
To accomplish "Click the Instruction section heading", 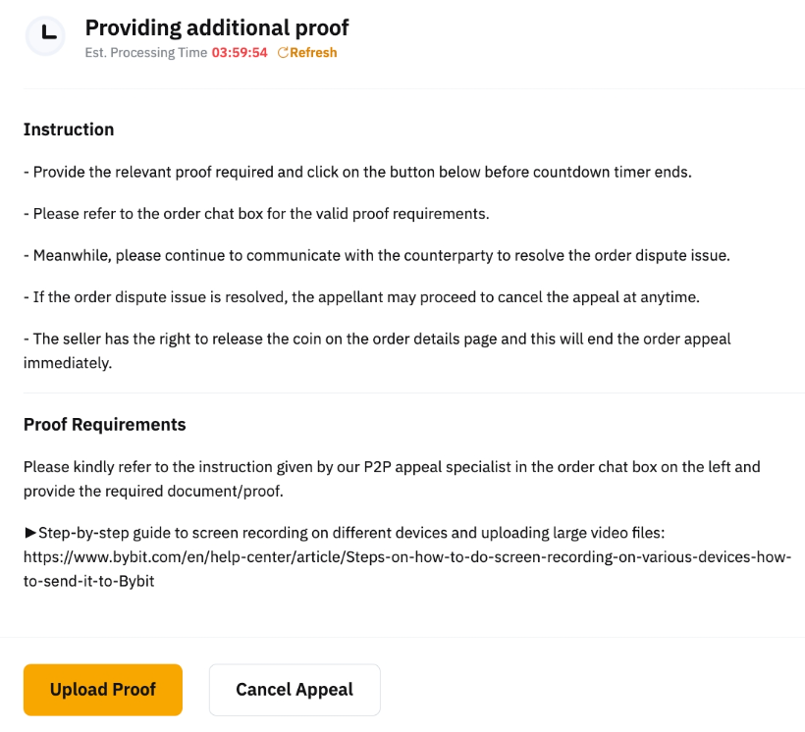I will pyautogui.click(x=69, y=129).
